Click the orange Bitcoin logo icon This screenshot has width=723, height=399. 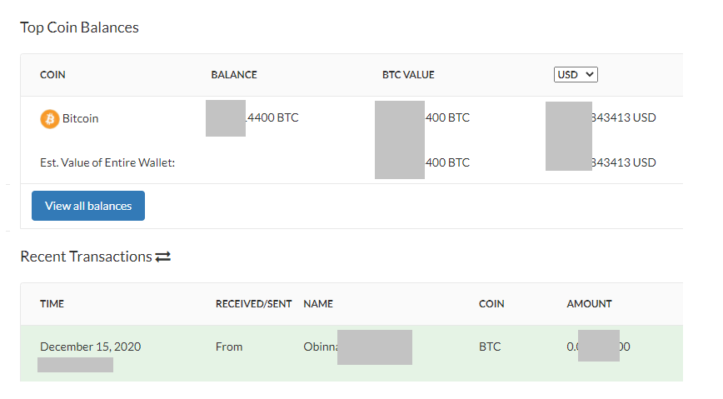pyautogui.click(x=49, y=119)
